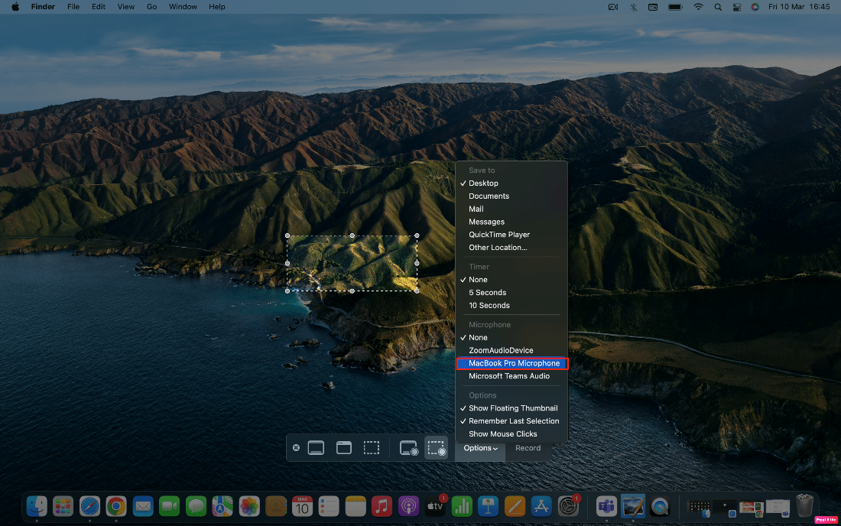The image size is (841, 526).
Task: Open Finder from the Dock
Action: 37,505
